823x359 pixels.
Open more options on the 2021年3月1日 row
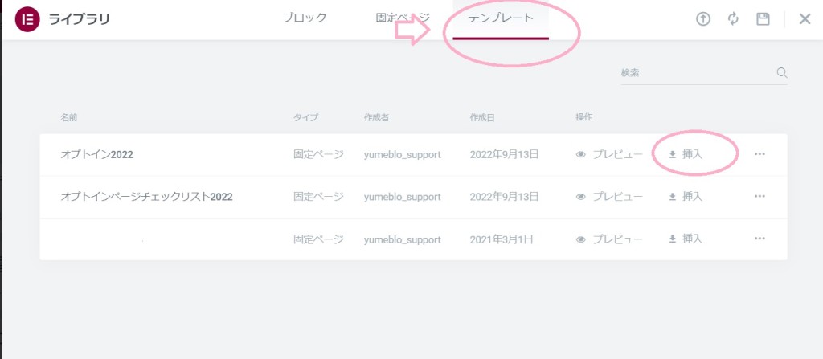click(x=760, y=239)
